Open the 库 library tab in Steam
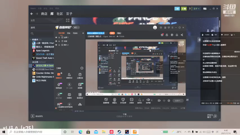The height and width of the screenshot is (135, 240). (52, 14)
